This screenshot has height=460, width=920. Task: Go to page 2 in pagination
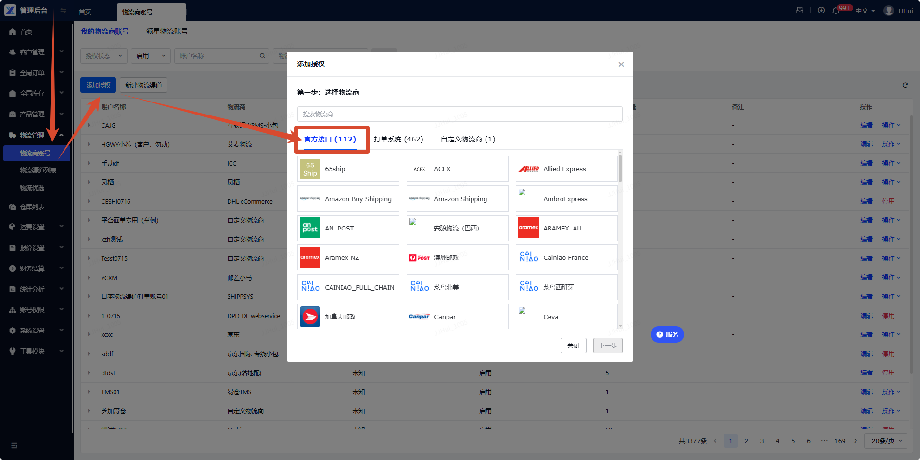click(x=746, y=441)
